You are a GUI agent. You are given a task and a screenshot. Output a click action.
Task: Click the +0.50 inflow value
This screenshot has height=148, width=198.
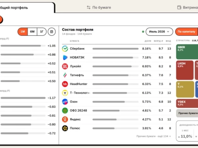pyautogui.click(x=51, y=81)
